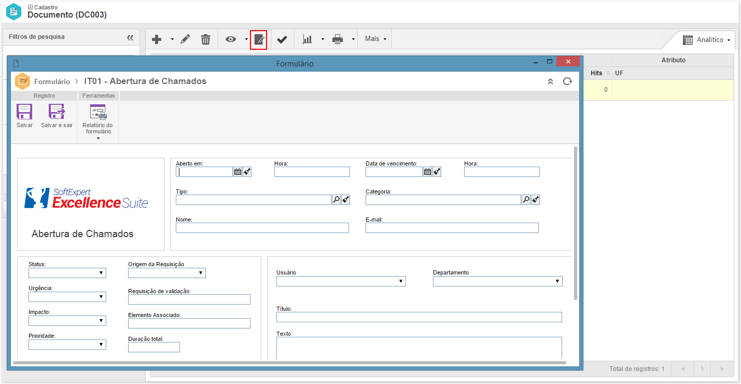
Task: Click the form's horizontal scrollbar
Action: tap(290, 363)
